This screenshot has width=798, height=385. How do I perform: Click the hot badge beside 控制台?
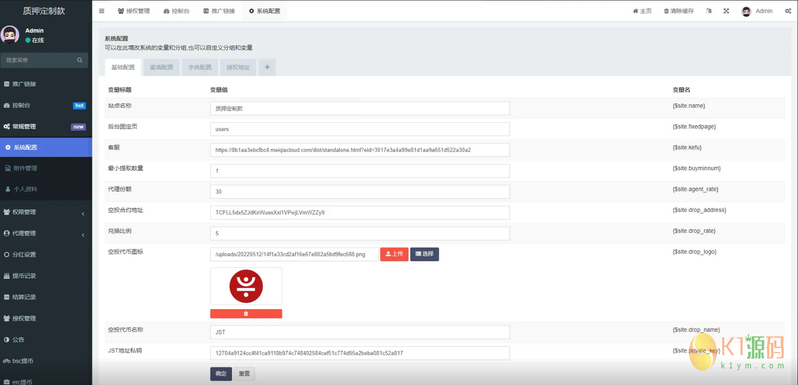(x=80, y=106)
